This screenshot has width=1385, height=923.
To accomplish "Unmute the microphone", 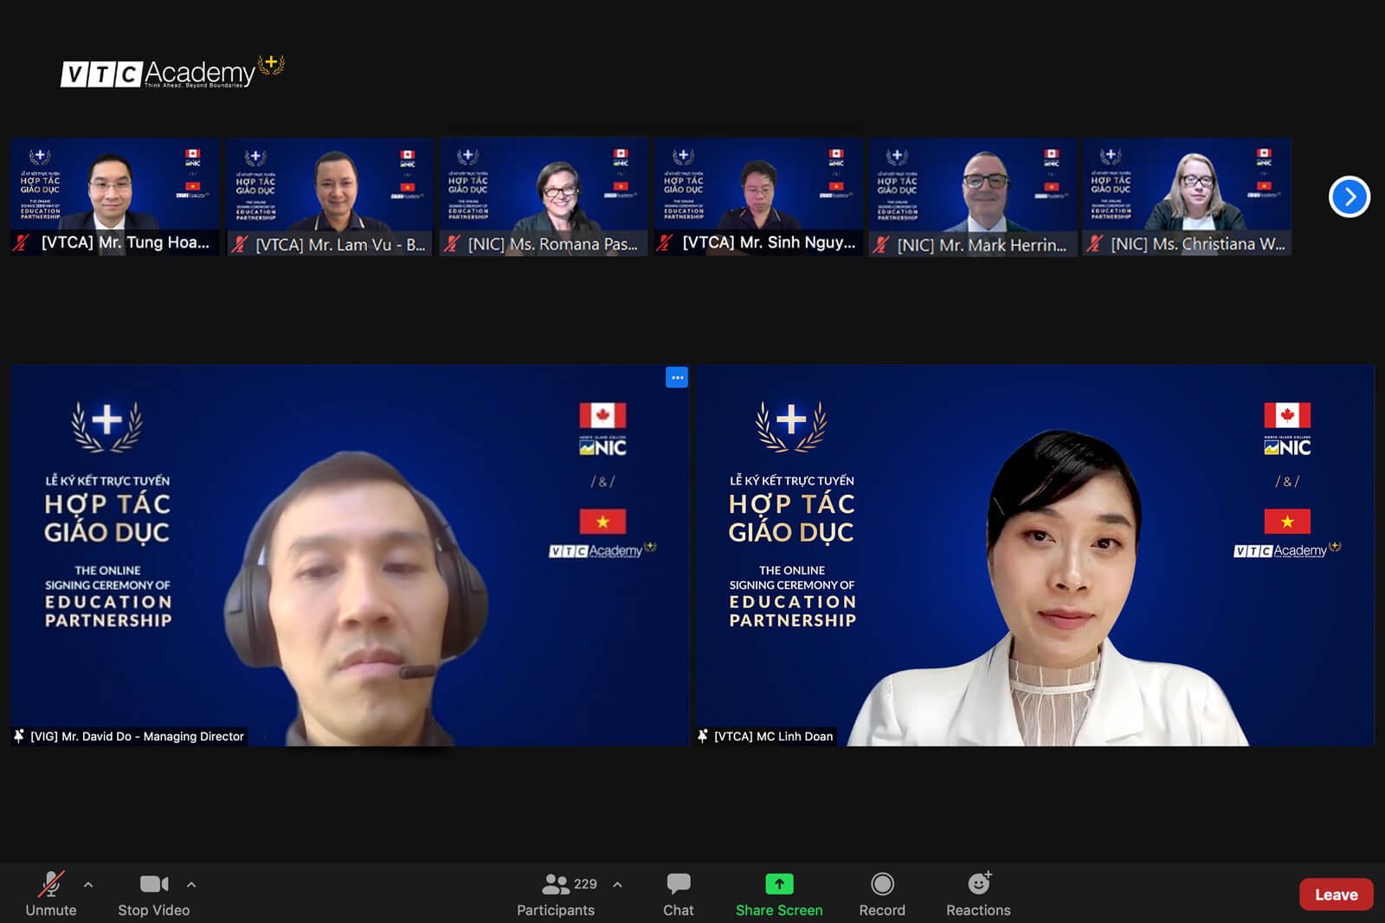I will pyautogui.click(x=51, y=893).
